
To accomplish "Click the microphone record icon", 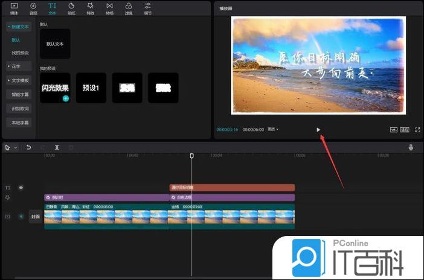I will 411,147.
